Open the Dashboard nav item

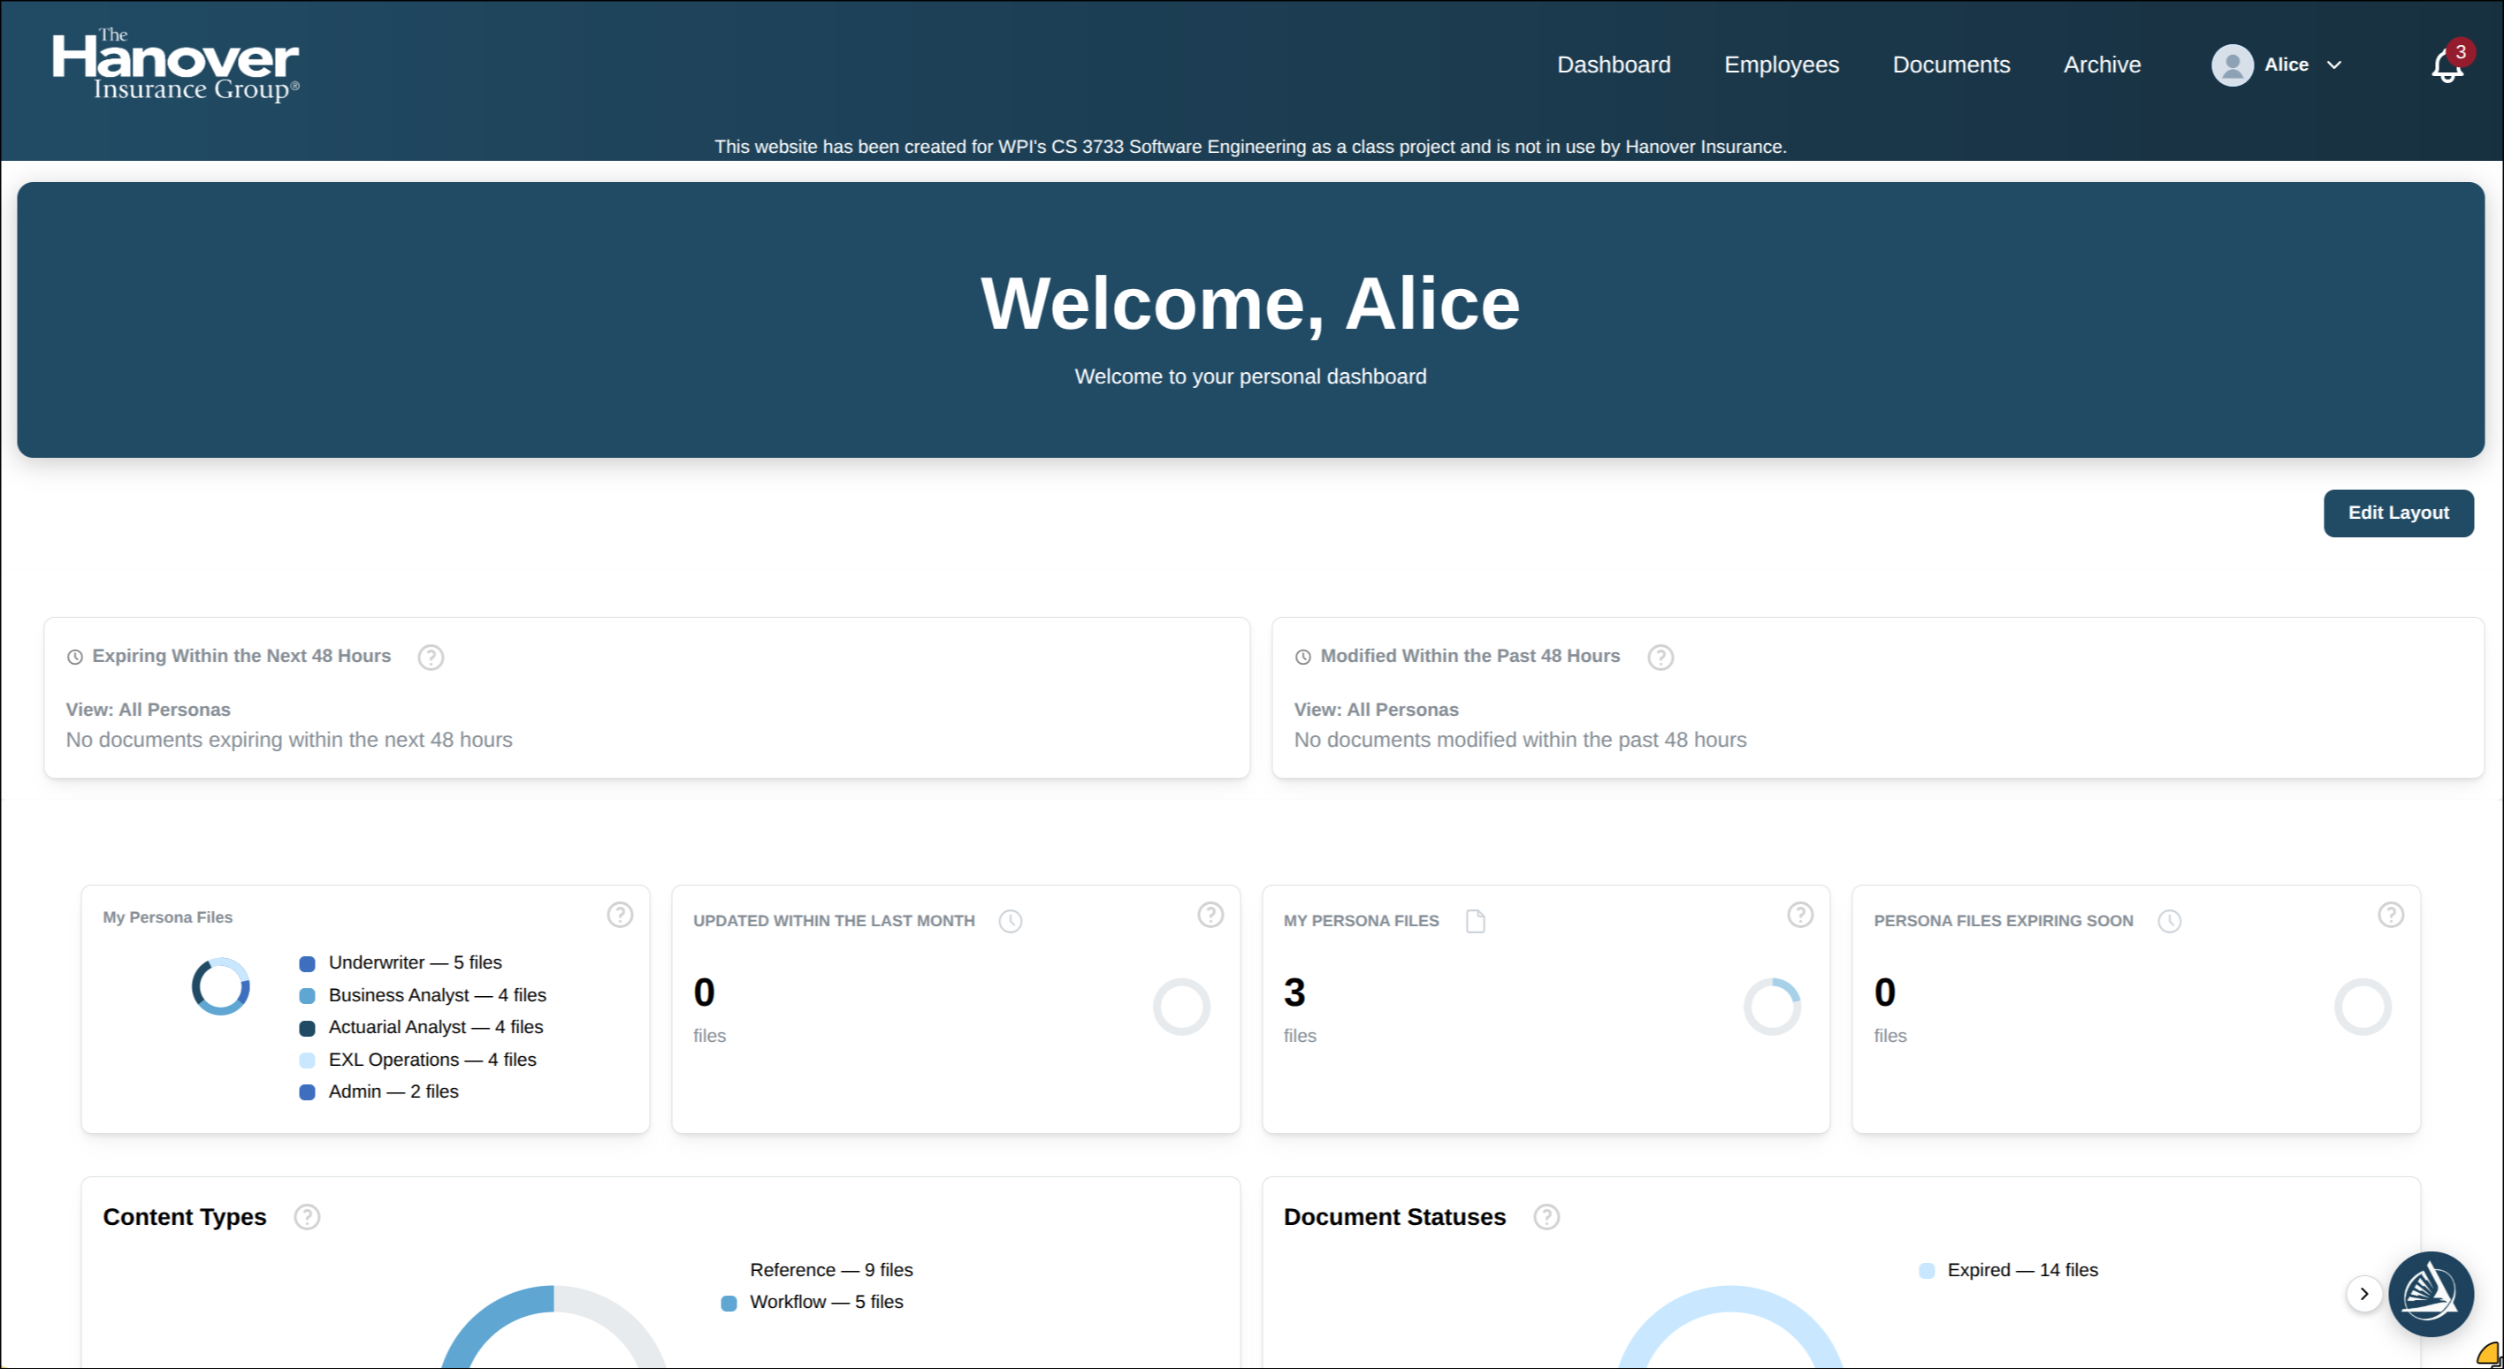click(1614, 65)
